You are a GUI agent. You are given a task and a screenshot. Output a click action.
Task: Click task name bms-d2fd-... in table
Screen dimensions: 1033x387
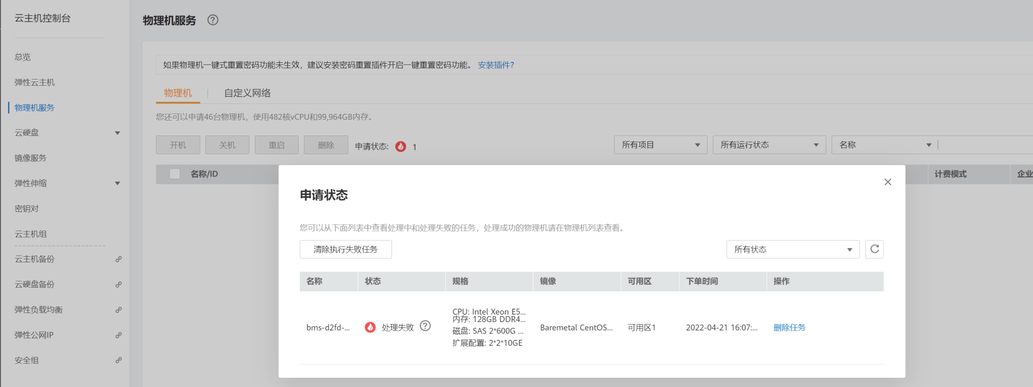(x=328, y=327)
